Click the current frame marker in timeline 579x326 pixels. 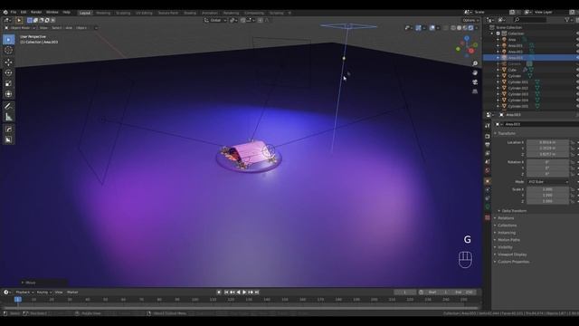17,299
